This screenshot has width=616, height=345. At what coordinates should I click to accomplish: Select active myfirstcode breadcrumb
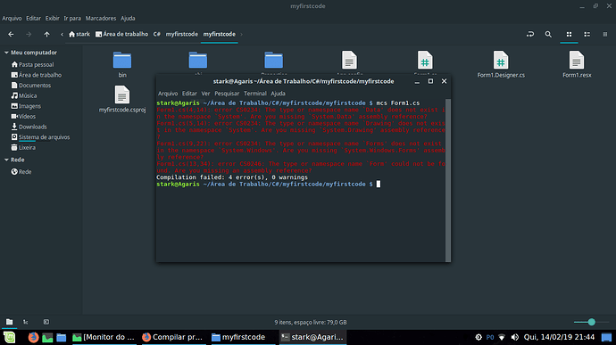[220, 34]
